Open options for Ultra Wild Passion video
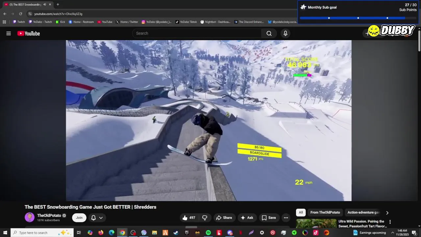 point(390,222)
